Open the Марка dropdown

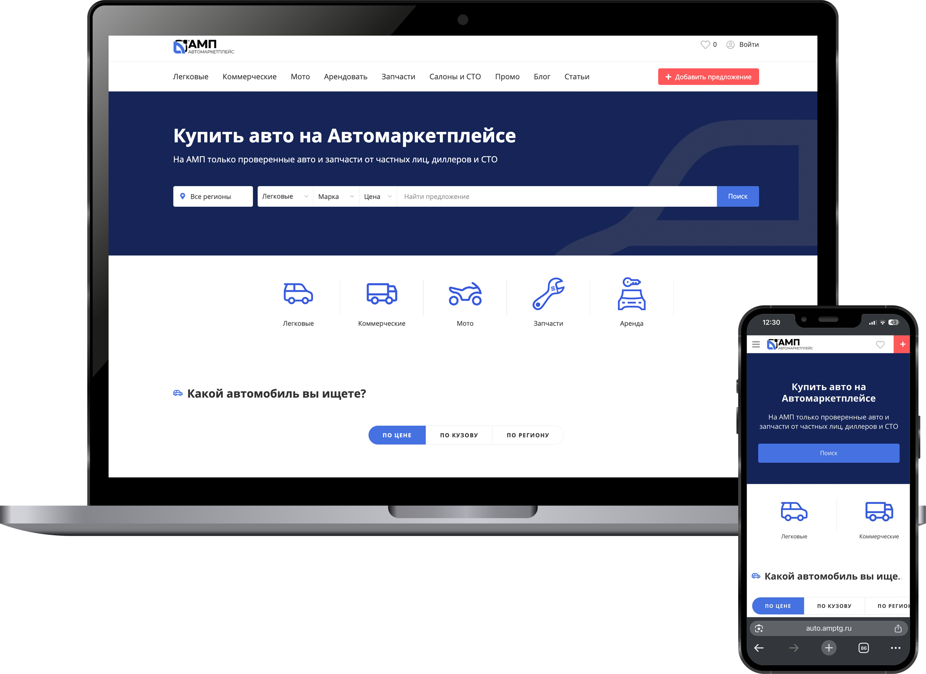click(x=335, y=196)
